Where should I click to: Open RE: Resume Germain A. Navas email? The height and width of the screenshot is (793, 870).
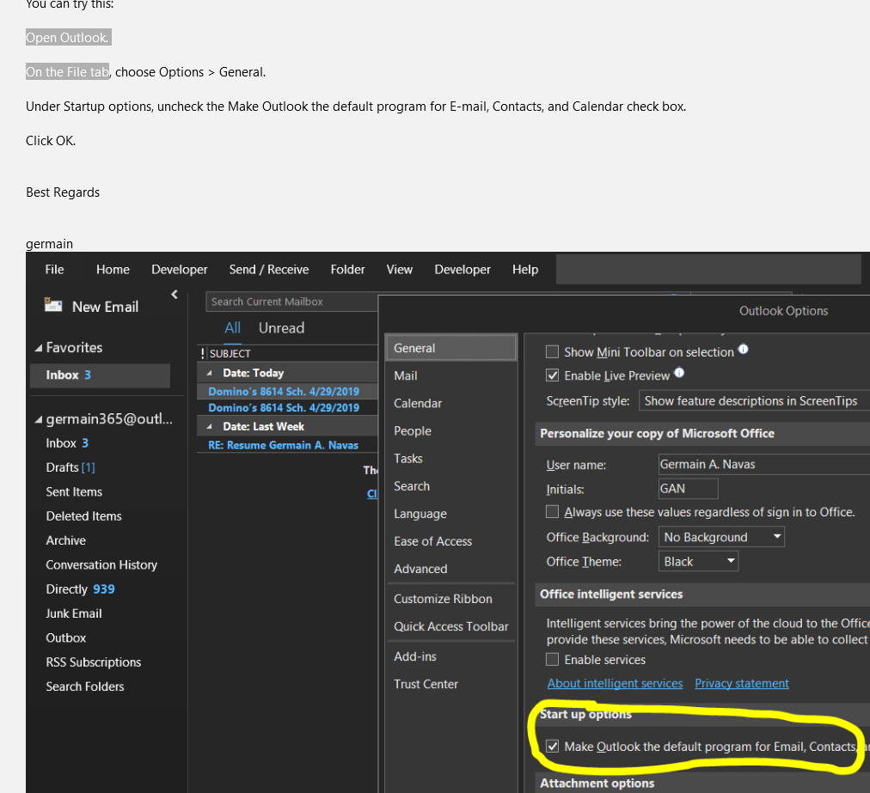[x=287, y=445]
